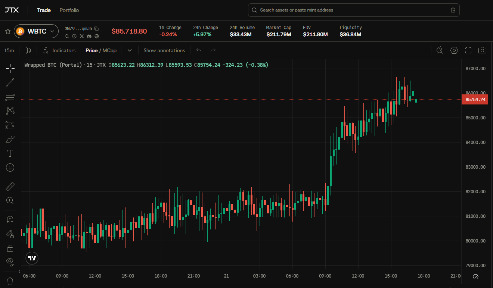This screenshot has width=493, height=288.
Task: Select the Fibonacci retracement tool
Action: (10, 97)
